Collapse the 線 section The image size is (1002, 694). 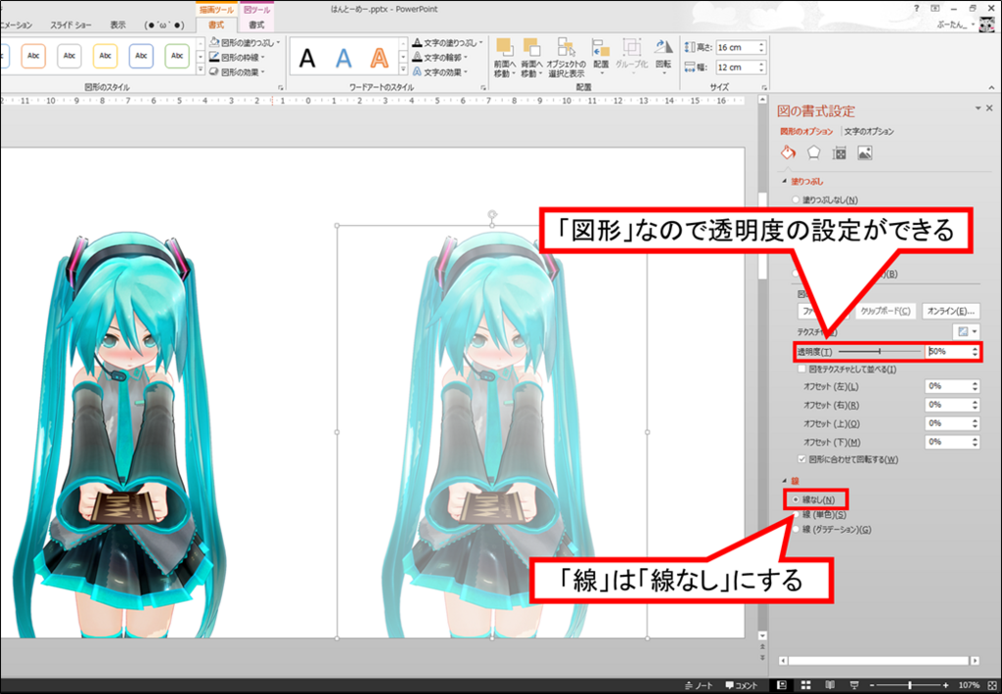(785, 481)
